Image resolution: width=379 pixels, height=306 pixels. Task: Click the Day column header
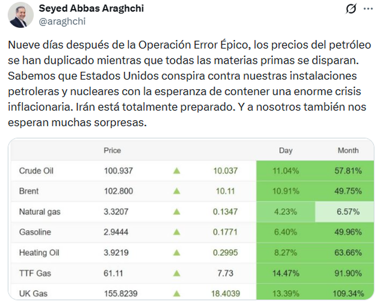click(x=286, y=150)
